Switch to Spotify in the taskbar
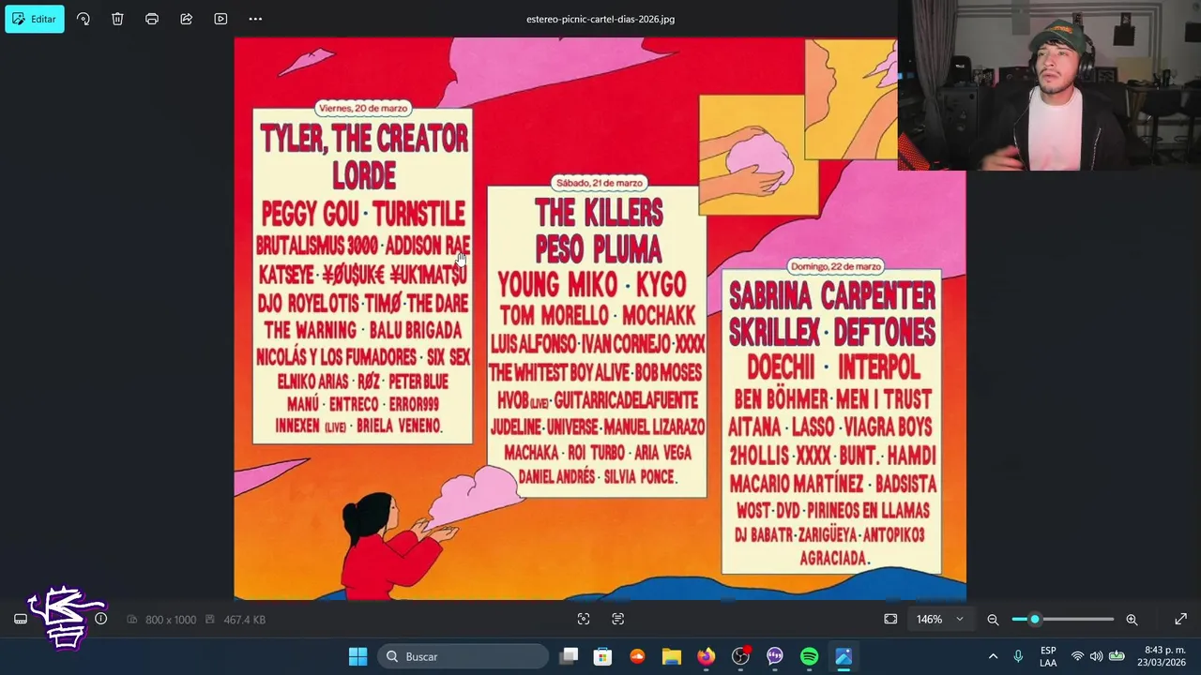 pyautogui.click(x=809, y=656)
